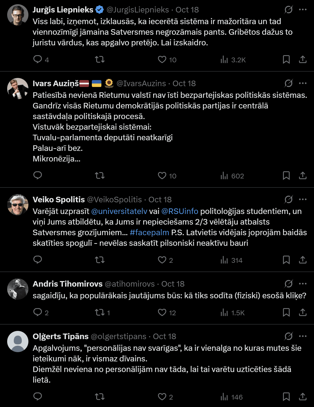Open repost menu on Andris Tihomirovs' tweet
This screenshot has width=314, height=407.
click(x=100, y=312)
